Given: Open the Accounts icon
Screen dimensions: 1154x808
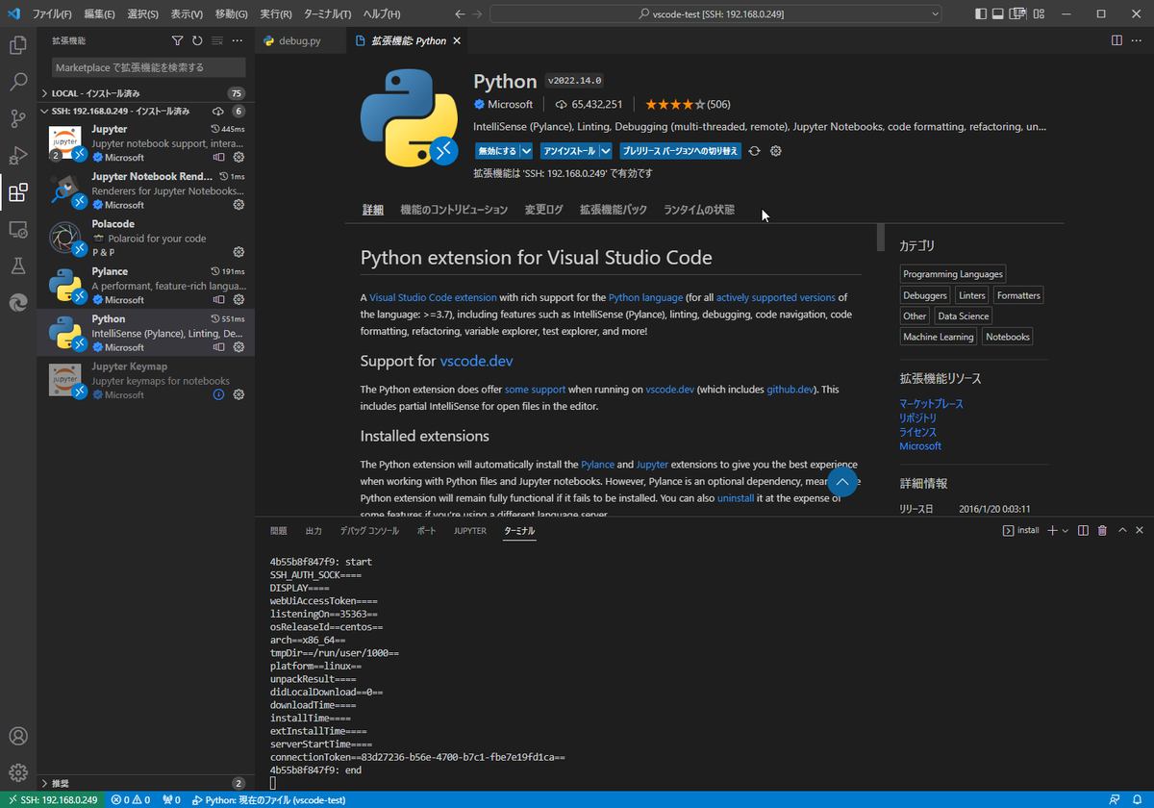Looking at the screenshot, I should tap(18, 737).
